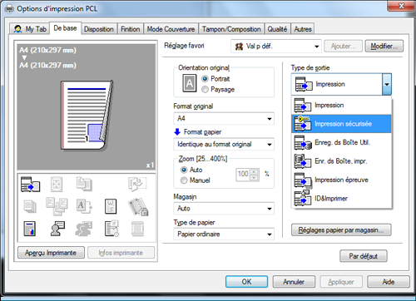
Task: Open help with the Aide button
Action: [389, 282]
